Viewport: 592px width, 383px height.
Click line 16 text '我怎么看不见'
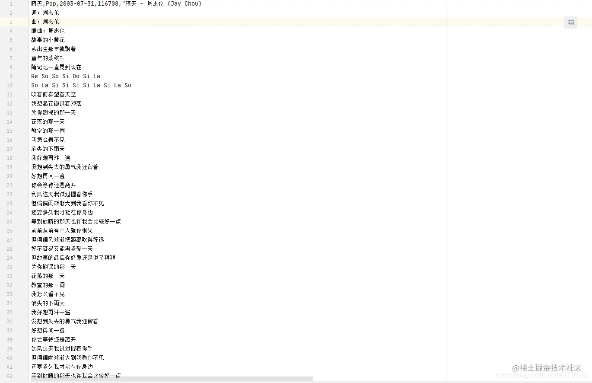[48, 140]
